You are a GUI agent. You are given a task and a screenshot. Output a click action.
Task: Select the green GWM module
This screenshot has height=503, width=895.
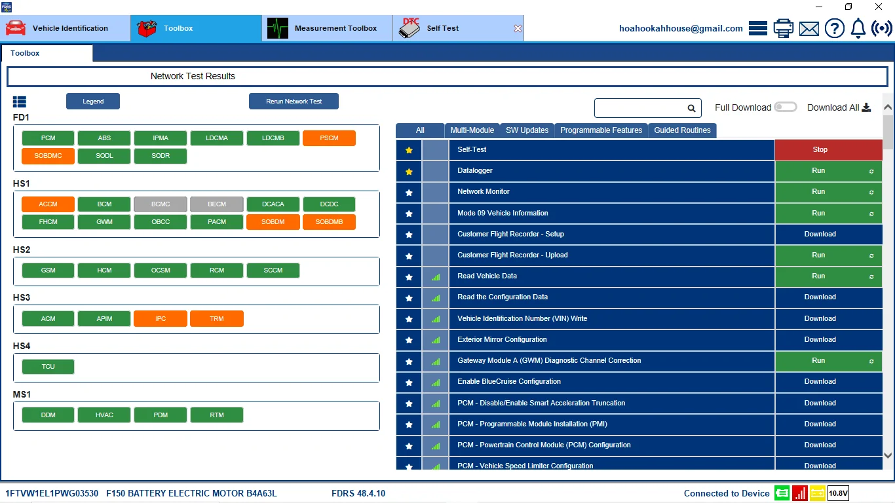click(x=104, y=222)
